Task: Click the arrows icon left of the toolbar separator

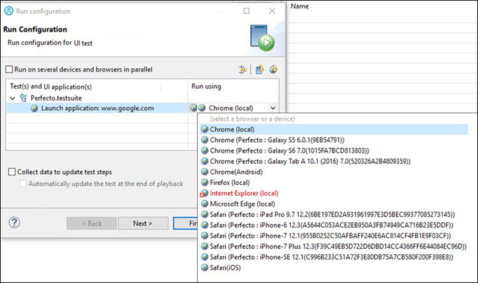Action: pyautogui.click(x=243, y=69)
